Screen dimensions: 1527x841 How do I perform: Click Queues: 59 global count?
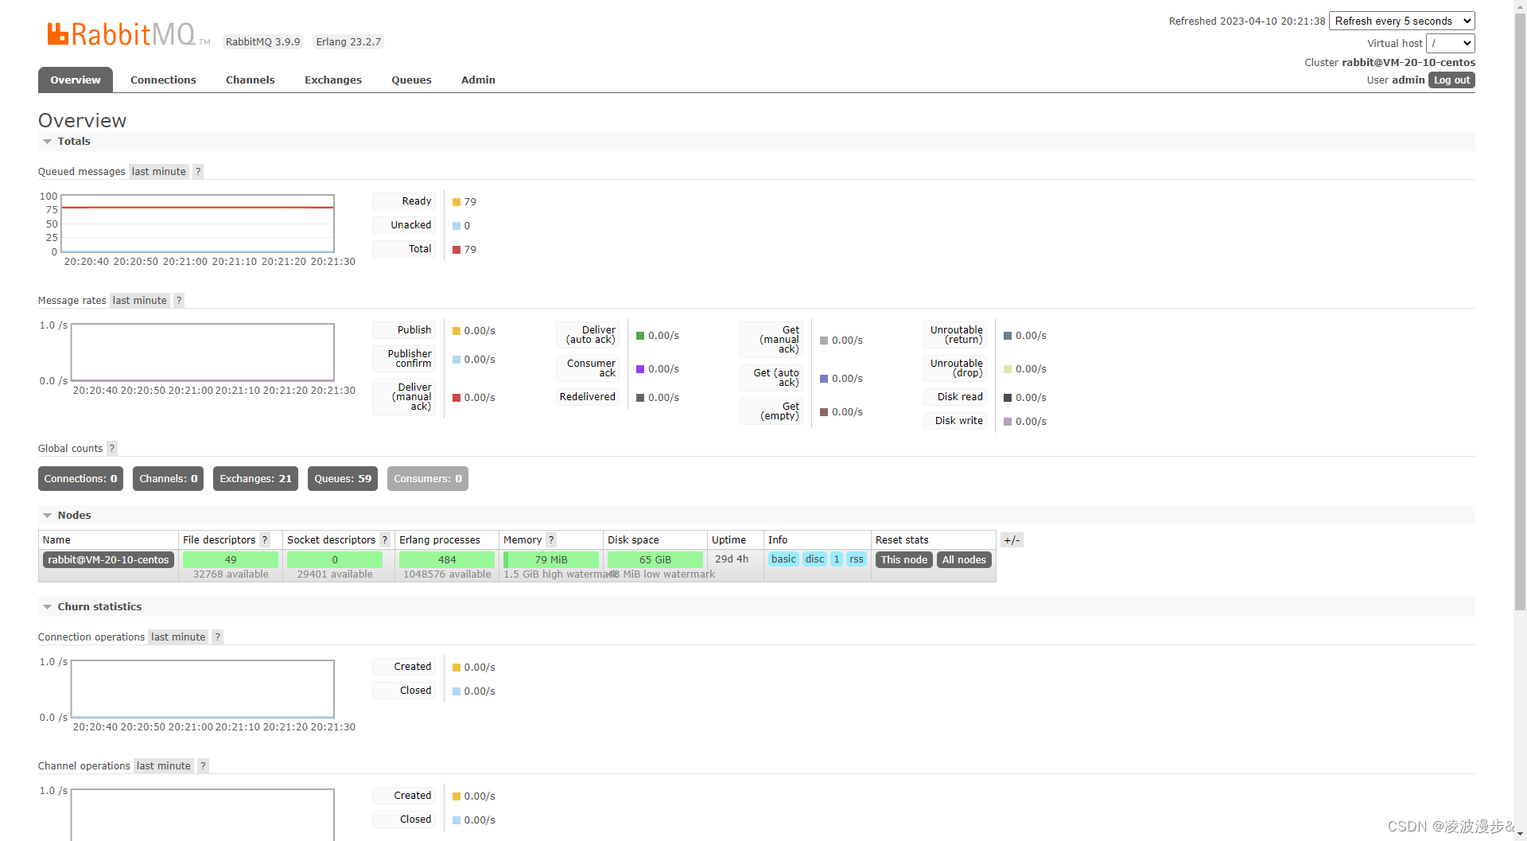(343, 478)
